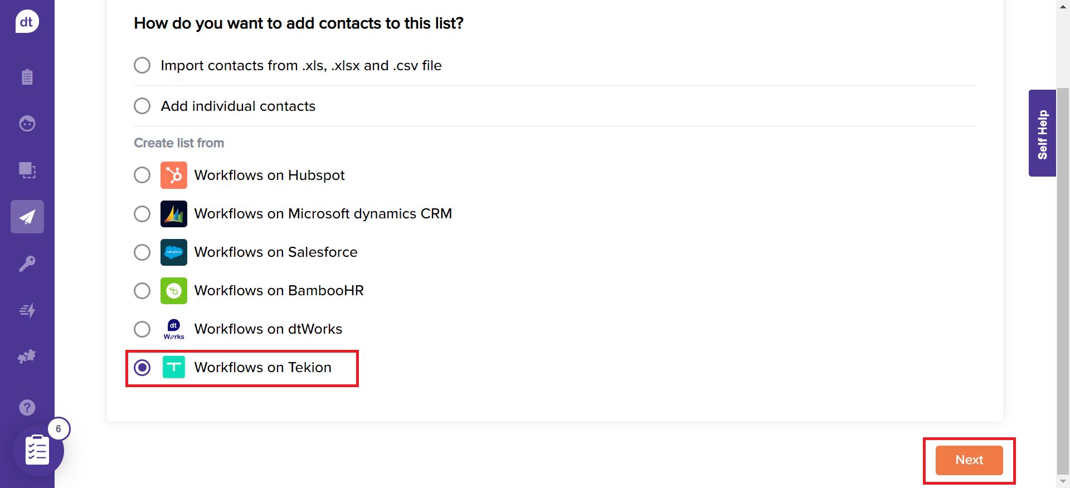Click the Next button

969,460
